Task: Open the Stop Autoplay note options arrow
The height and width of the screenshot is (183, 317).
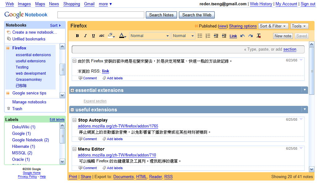Action: point(301,119)
